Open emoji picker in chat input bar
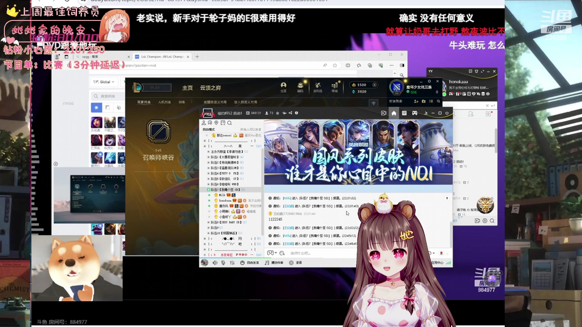Viewport: 582px width, 327px height. [282, 253]
